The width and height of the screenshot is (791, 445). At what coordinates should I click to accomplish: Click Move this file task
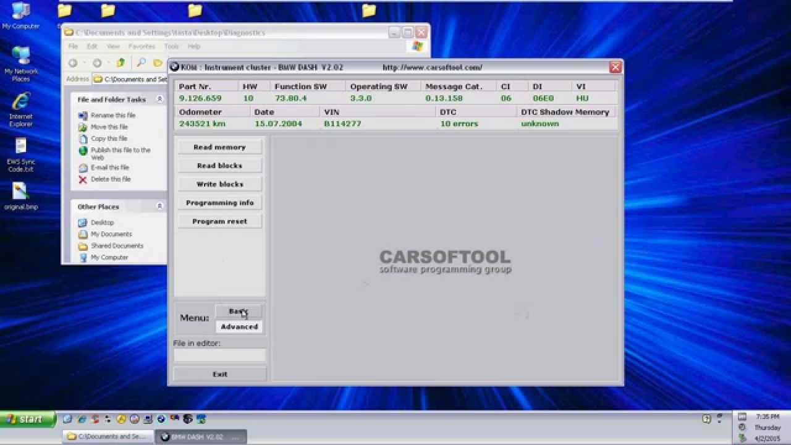point(109,127)
